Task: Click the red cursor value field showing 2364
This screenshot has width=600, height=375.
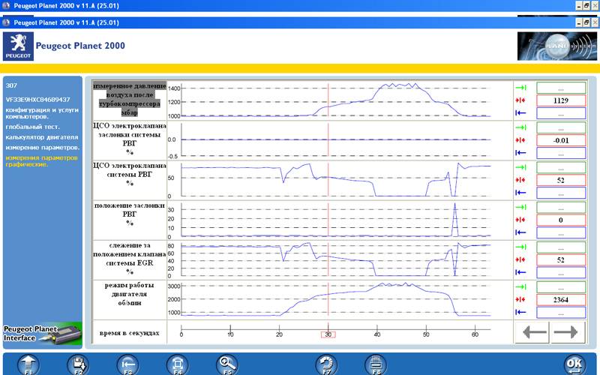Action: coord(560,300)
